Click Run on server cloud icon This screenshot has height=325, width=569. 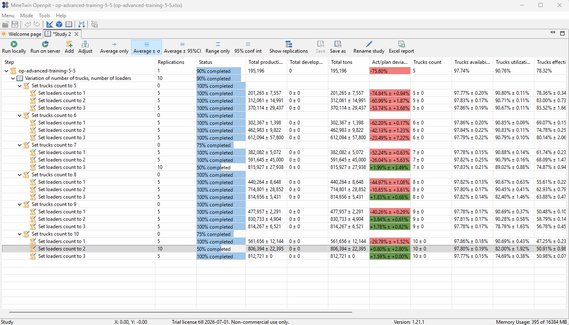click(x=45, y=44)
